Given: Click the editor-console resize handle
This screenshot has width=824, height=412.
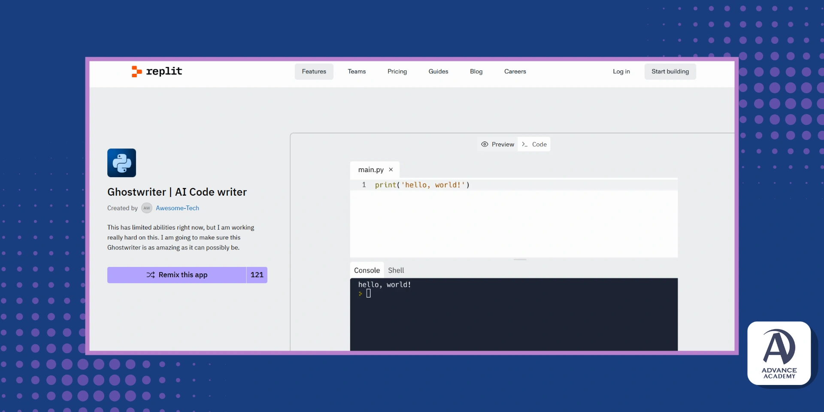Looking at the screenshot, I should 520,260.
